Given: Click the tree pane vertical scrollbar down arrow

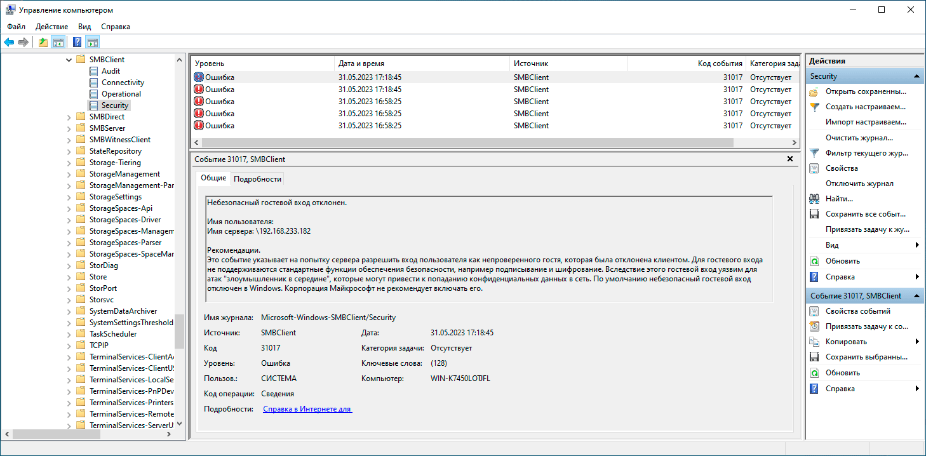Looking at the screenshot, I should pos(179,424).
